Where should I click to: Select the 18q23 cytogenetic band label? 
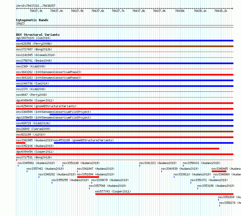(x=20, y=23)
